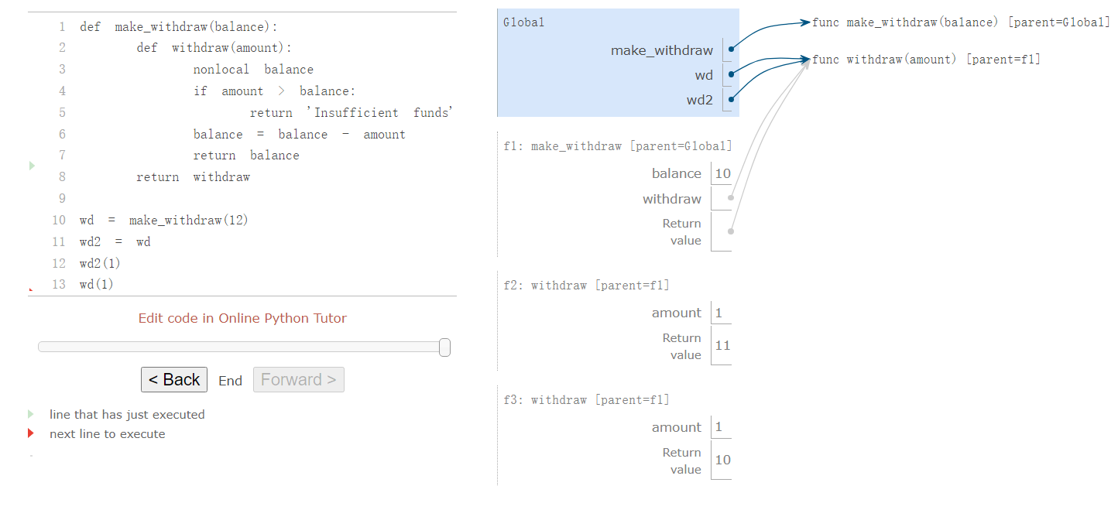Click amount value in f3 frame

[x=719, y=427]
